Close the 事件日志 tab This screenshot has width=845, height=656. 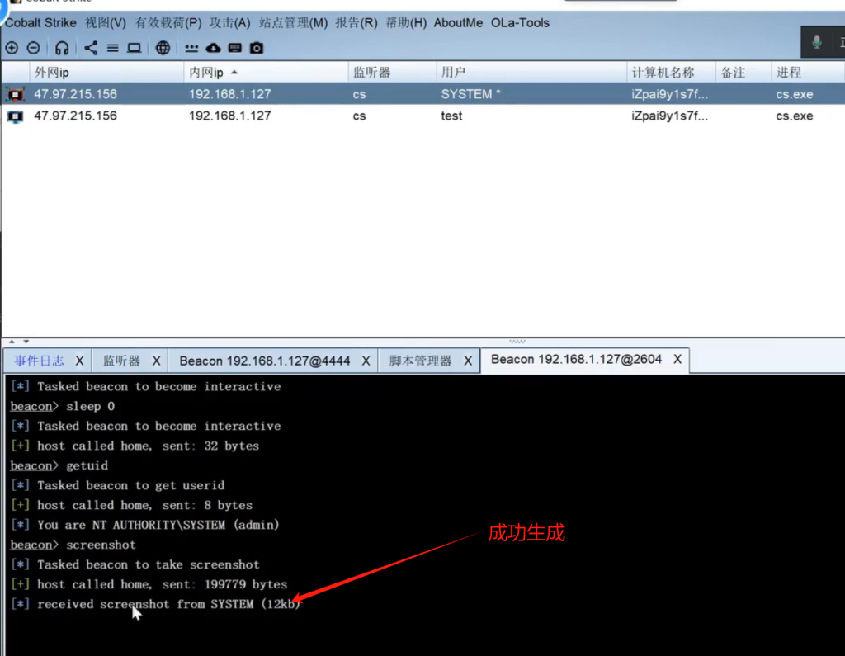point(80,361)
